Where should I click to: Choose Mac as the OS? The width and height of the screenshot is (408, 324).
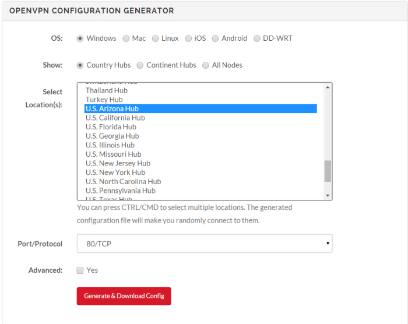pos(126,38)
